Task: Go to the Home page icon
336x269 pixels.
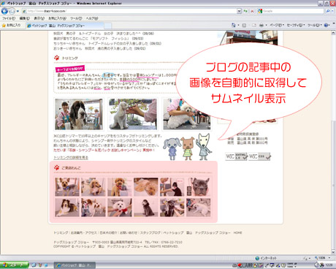Action: click(x=234, y=25)
